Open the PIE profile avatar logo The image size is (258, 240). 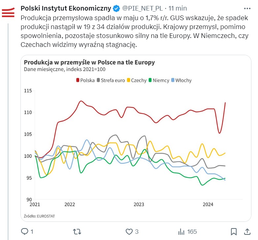point(8,13)
